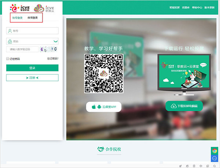Click the multi-window icon in status bar
This screenshot has width=220, height=168.
click(x=208, y=166)
